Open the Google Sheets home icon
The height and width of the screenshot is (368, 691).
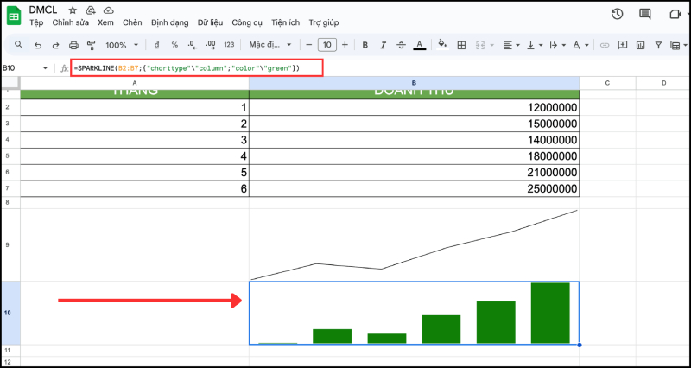14,16
